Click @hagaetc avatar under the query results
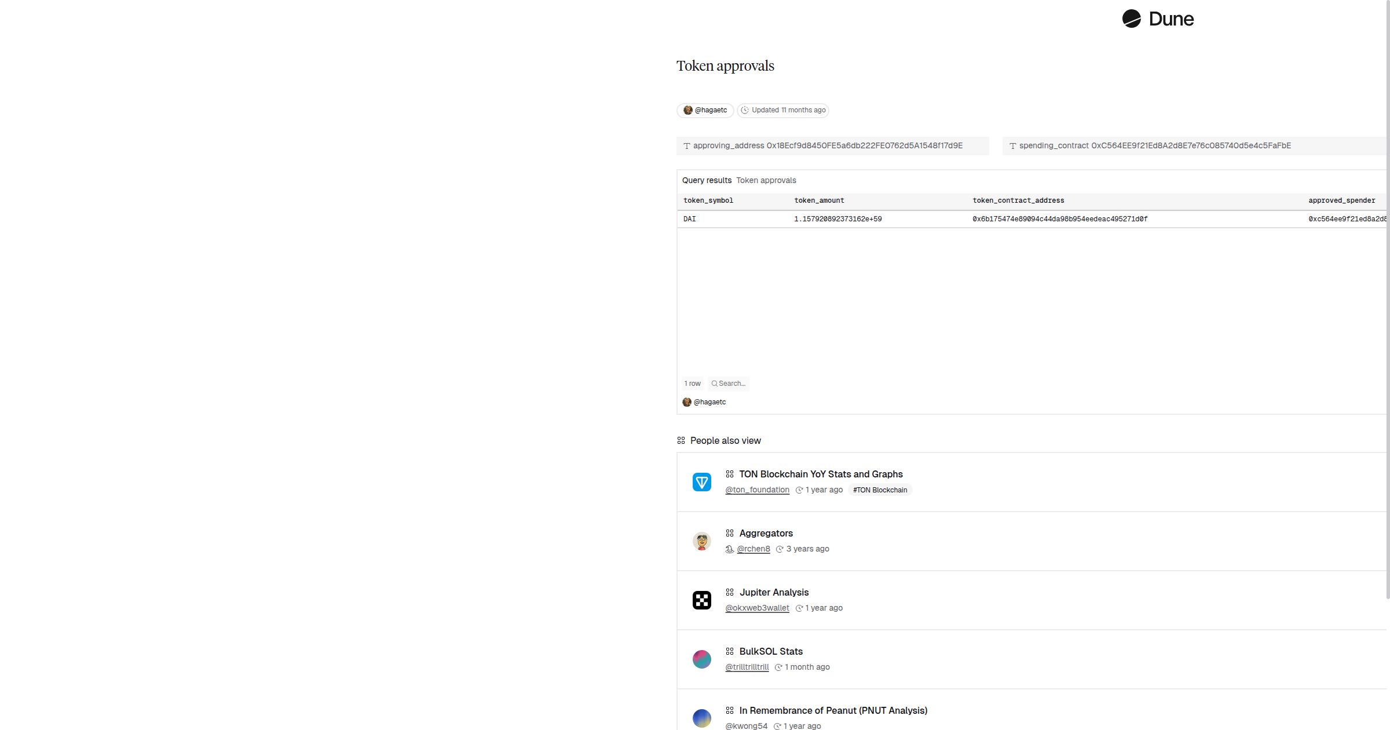Screen dimensions: 1390x730 click(687, 402)
